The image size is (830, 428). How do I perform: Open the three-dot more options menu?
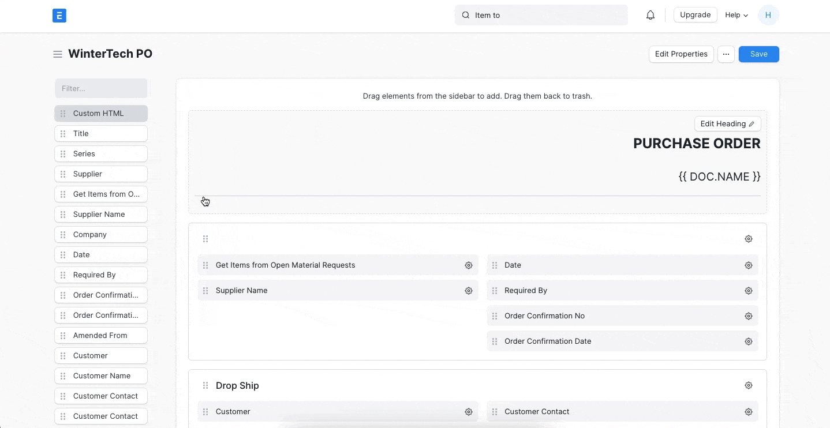(726, 54)
